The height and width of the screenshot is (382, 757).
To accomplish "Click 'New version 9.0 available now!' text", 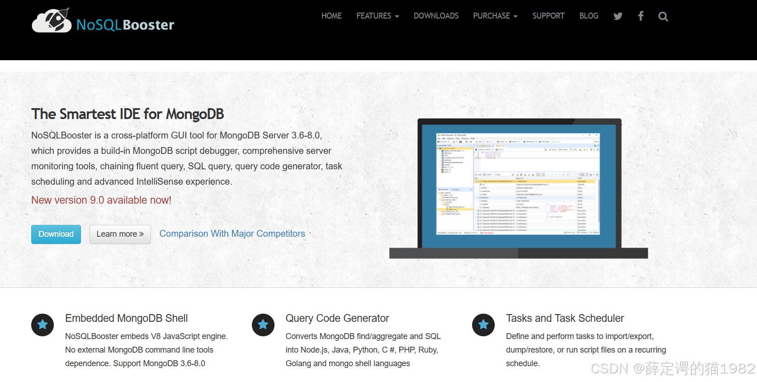I will [x=101, y=200].
